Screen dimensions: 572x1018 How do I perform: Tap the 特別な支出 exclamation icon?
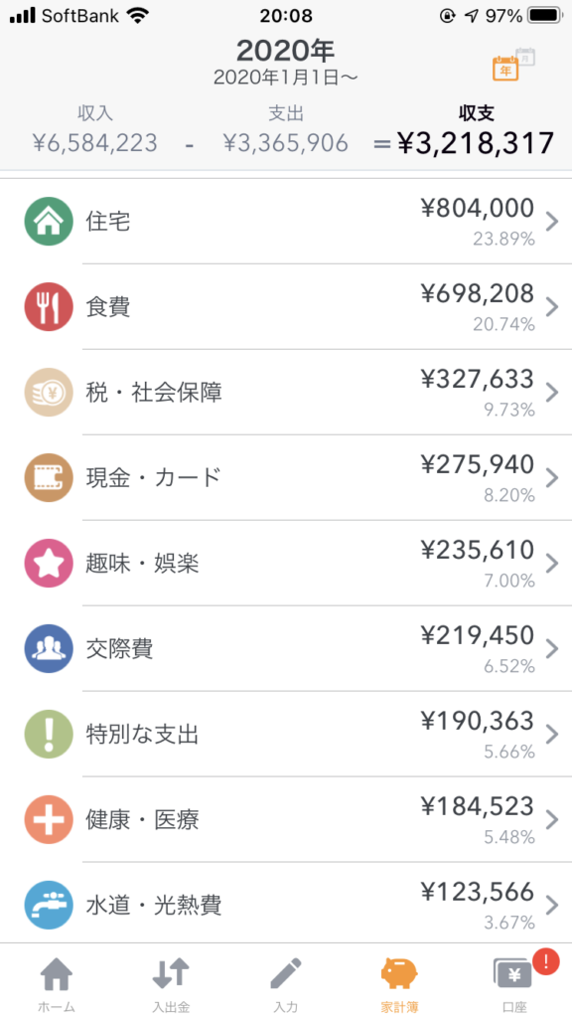49,735
